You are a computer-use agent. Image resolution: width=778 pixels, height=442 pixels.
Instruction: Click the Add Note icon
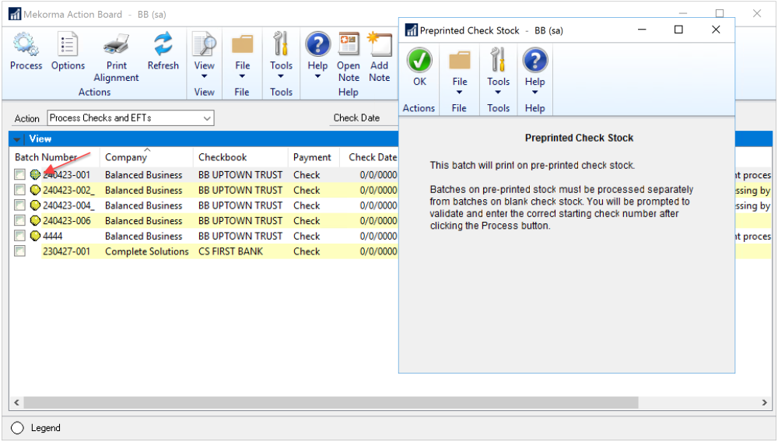pos(379,44)
